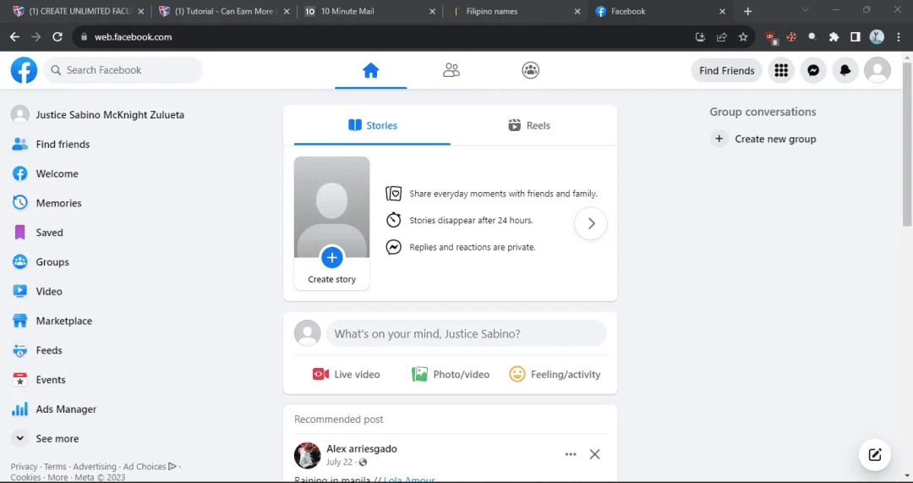Open the July 22 post date link
Screen dimensions: 913x483
pyautogui.click(x=340, y=462)
